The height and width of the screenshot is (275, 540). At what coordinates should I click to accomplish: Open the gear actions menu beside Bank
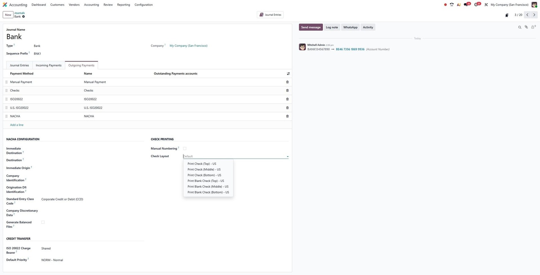tap(23, 16)
